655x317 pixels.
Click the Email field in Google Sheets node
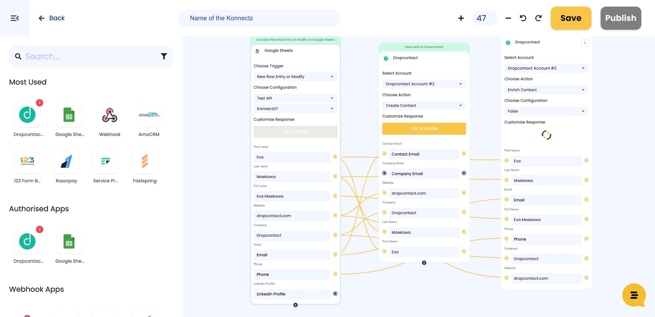292,255
